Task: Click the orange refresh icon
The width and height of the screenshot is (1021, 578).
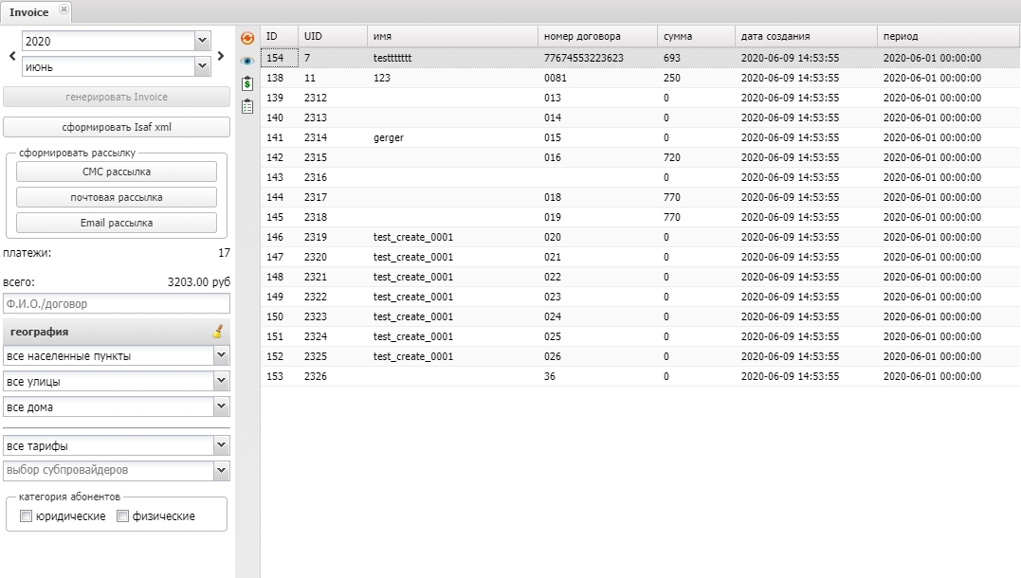Action: click(247, 38)
